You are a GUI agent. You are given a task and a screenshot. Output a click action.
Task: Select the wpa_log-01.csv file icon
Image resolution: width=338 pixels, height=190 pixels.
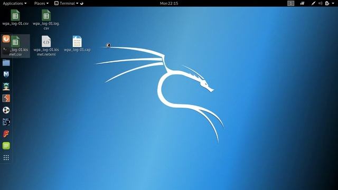(x=15, y=15)
